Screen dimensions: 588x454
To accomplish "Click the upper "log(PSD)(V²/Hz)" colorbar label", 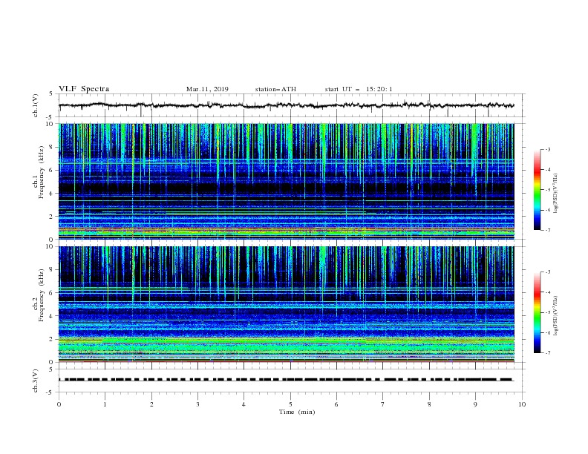I will click(556, 193).
